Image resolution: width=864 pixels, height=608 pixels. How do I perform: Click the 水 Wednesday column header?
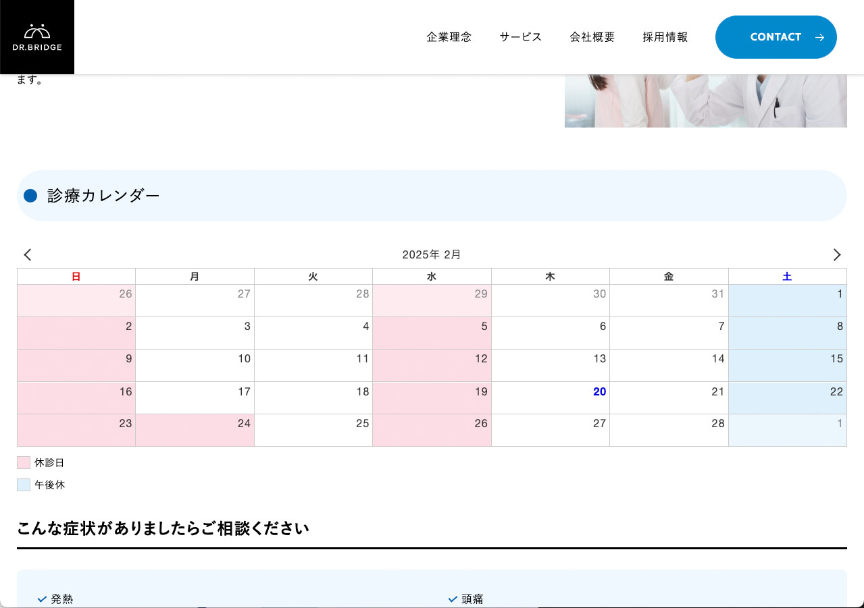(x=432, y=277)
